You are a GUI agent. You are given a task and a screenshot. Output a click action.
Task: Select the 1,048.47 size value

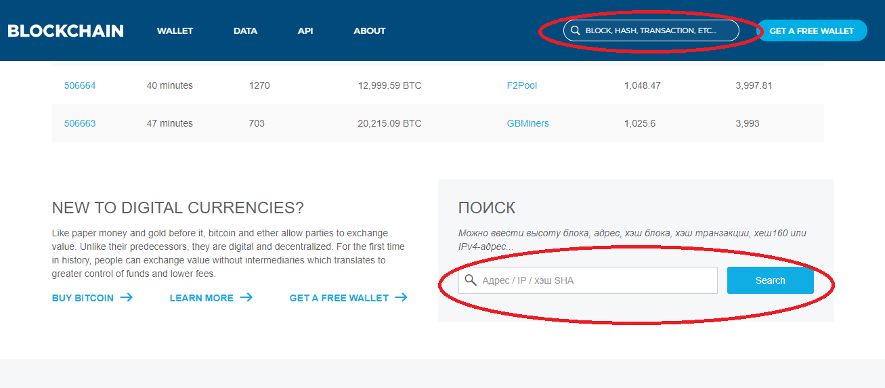click(x=643, y=85)
